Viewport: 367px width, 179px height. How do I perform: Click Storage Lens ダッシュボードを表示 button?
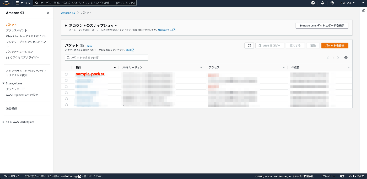[x=322, y=26]
